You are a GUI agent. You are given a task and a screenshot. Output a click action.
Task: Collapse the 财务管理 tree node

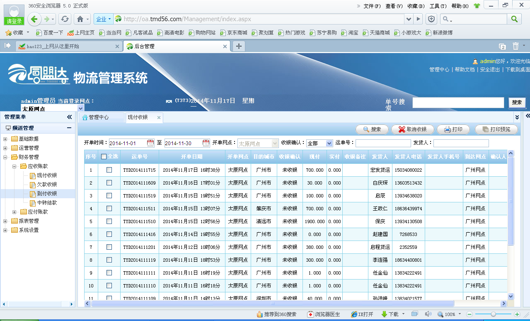5,157
